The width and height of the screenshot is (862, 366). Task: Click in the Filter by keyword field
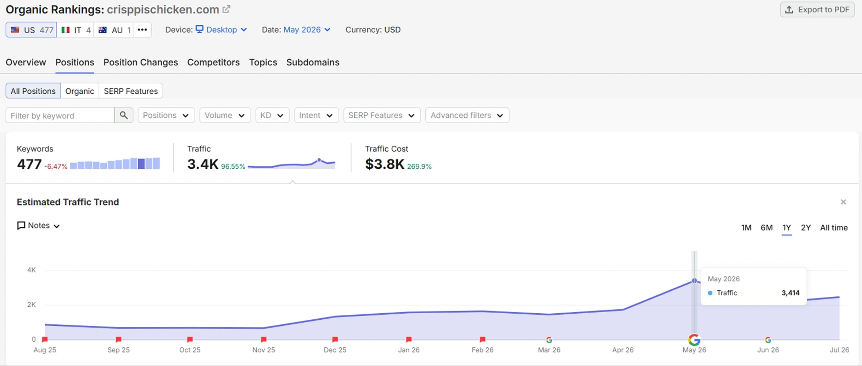(x=60, y=115)
